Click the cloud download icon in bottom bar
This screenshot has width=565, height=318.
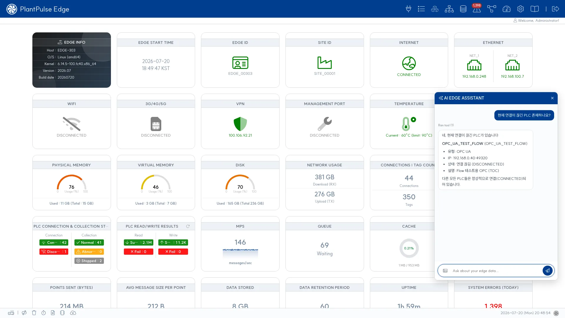pyautogui.click(x=73, y=313)
